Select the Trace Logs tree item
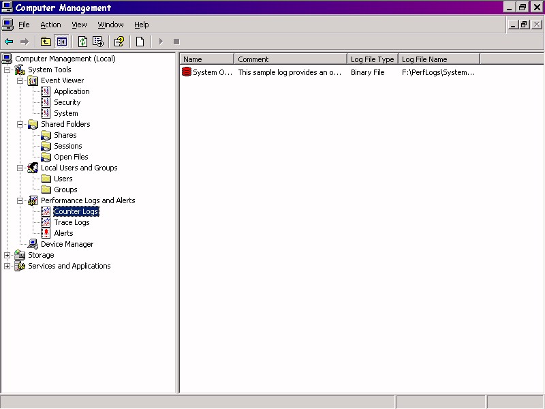The height and width of the screenshot is (409, 545). tap(72, 222)
